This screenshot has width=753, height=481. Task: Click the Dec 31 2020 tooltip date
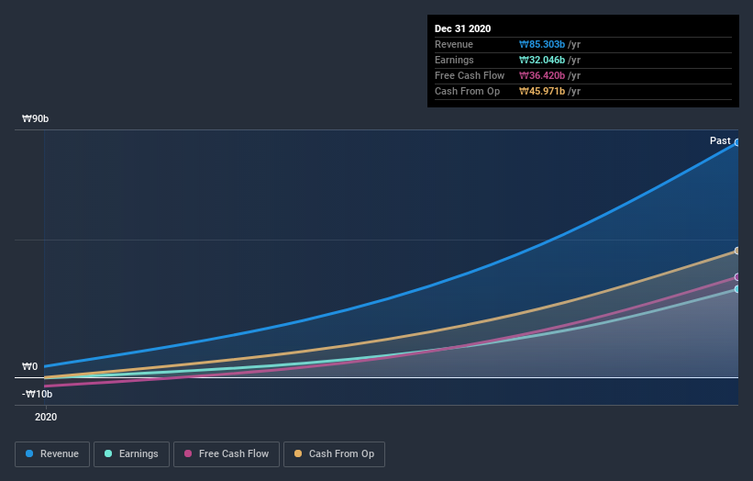(462, 28)
